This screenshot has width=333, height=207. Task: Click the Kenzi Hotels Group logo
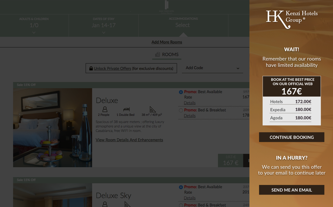pos(292,19)
